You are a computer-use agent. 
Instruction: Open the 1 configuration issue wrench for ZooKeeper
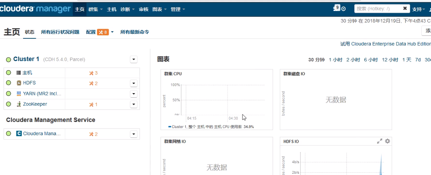(94, 104)
